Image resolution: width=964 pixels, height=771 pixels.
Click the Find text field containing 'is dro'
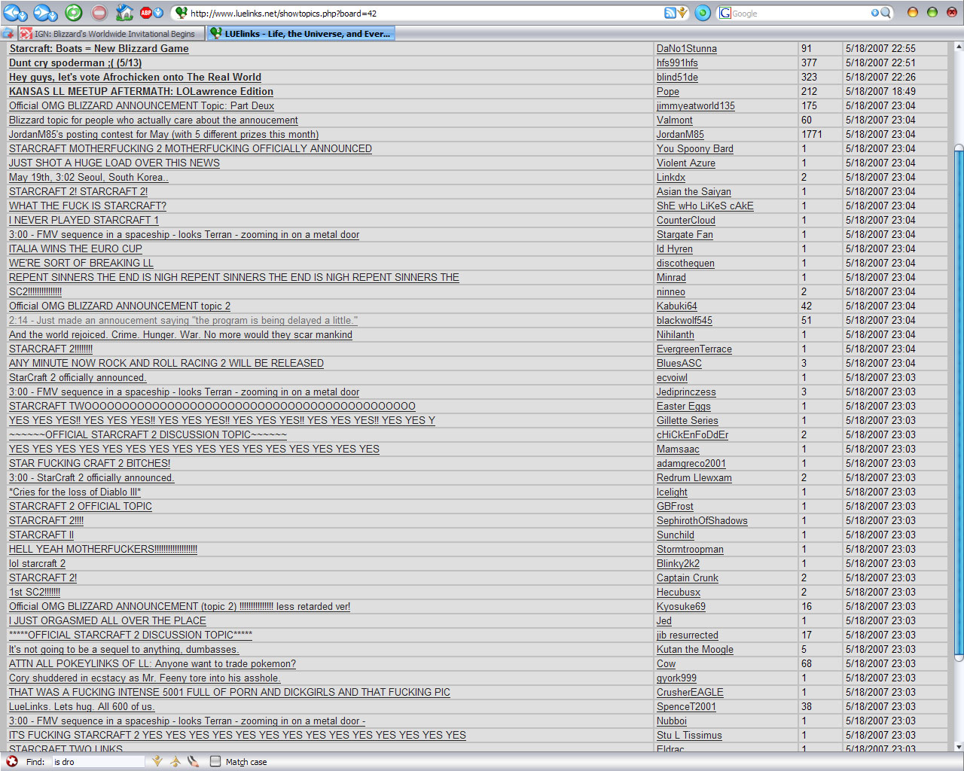[98, 762]
